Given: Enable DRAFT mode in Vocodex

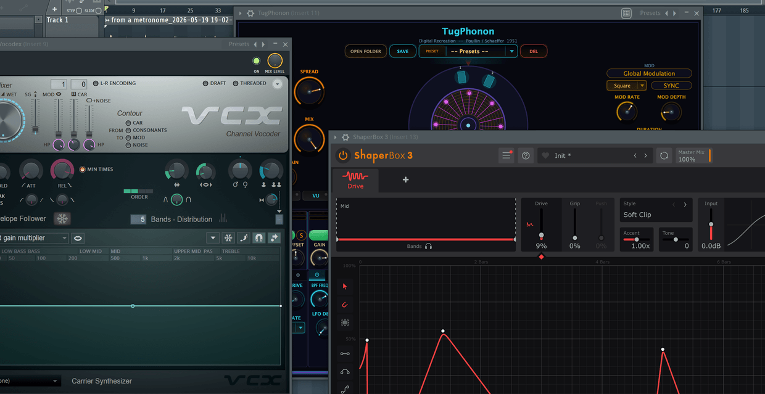Looking at the screenshot, I should pos(205,83).
